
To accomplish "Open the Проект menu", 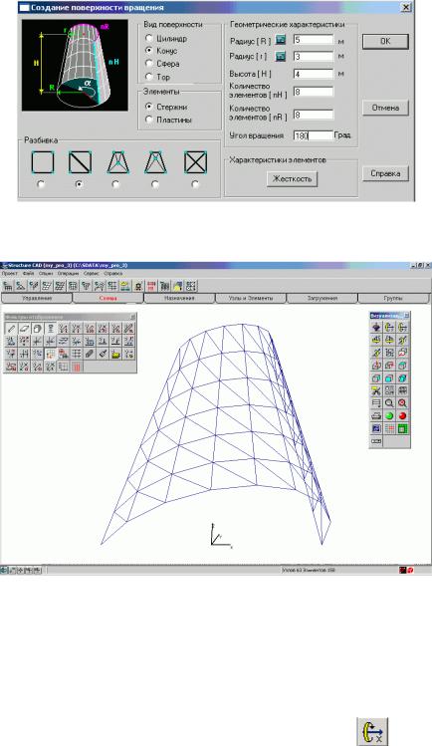I will (x=10, y=274).
